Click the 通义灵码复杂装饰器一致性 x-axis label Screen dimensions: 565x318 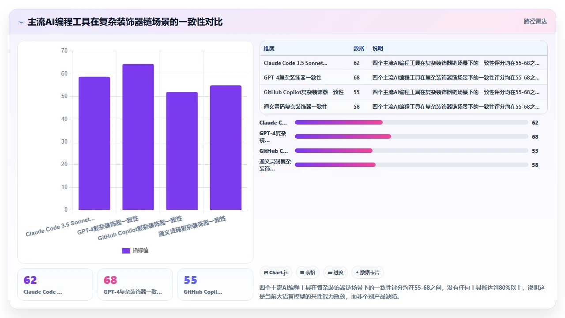pos(192,227)
